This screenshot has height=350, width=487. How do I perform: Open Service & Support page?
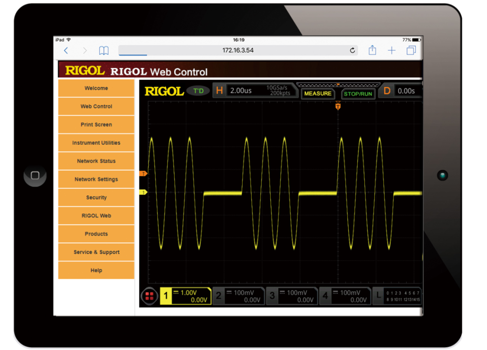pos(96,252)
